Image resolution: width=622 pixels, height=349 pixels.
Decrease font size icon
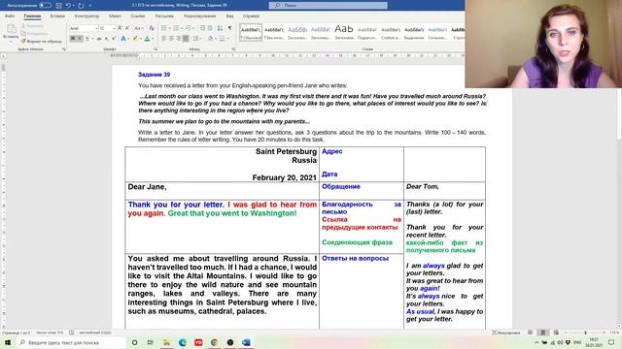point(127,28)
